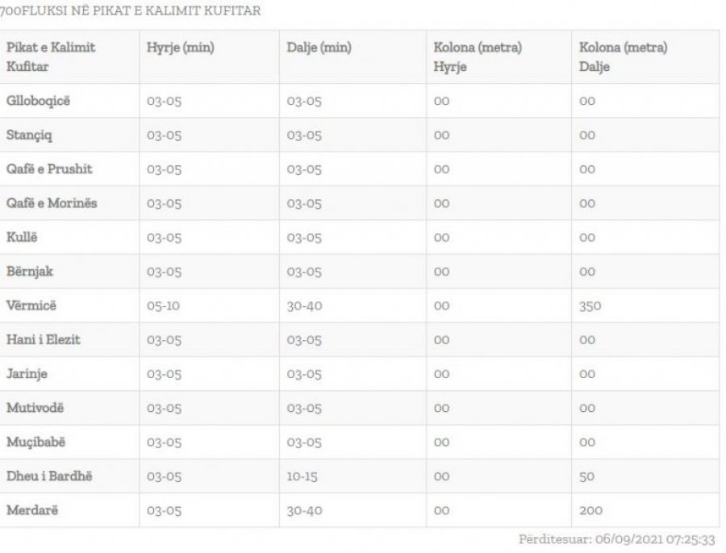Viewport: 726px width, 553px height.
Task: Select the Stançiq border crossing name
Action: 29,135
